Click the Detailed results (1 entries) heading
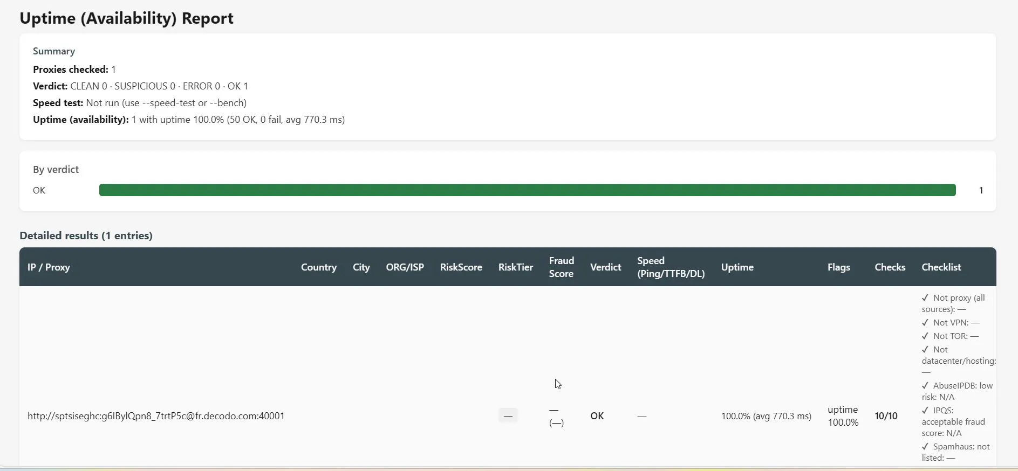 pyautogui.click(x=86, y=235)
